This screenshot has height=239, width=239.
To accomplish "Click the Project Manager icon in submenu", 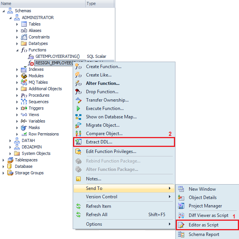I will [181, 206].
